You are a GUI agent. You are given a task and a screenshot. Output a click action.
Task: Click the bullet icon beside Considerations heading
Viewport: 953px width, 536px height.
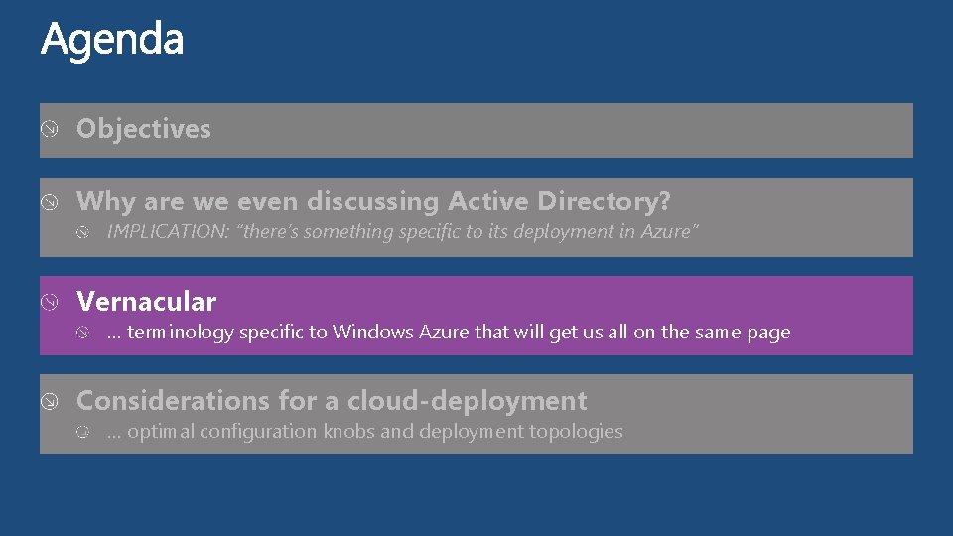[49, 401]
